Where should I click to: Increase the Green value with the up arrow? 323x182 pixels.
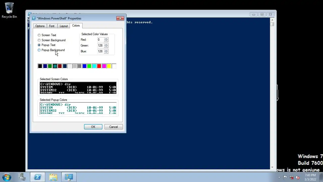tap(106, 44)
